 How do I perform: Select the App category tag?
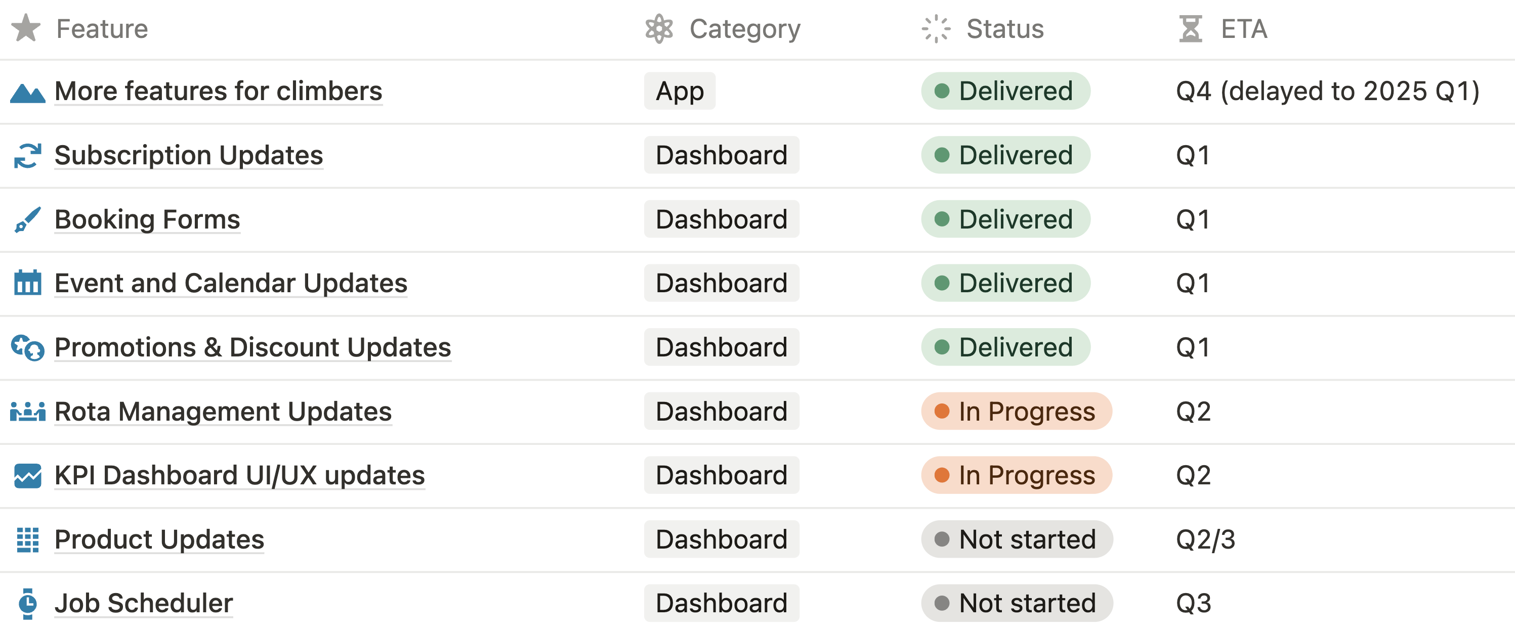[679, 91]
